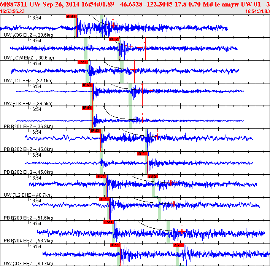Click the iPd1 pick flag on KOS trace
Image resolution: width=270 pixels, height=266 pixels.
(x=71, y=16)
